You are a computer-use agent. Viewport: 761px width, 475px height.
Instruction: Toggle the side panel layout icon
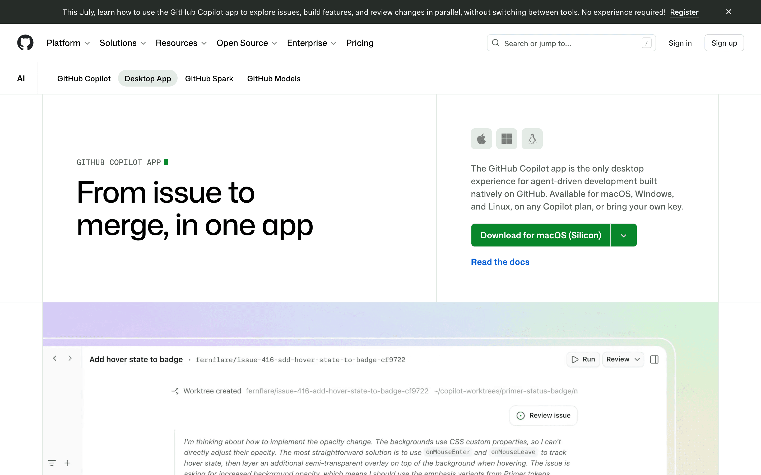(x=654, y=359)
